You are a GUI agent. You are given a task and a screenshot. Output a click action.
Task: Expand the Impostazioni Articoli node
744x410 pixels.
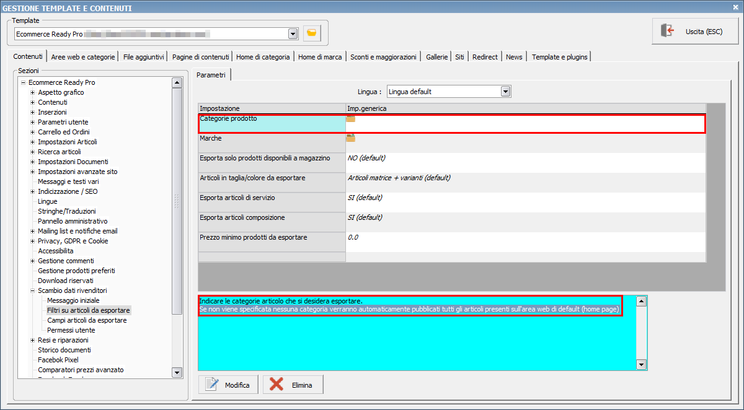pyautogui.click(x=32, y=142)
